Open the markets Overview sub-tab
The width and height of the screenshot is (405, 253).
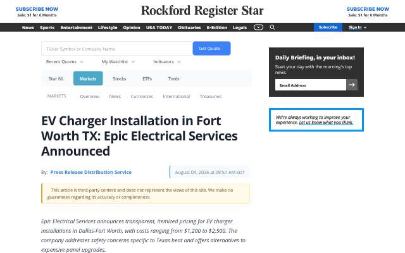click(x=90, y=96)
